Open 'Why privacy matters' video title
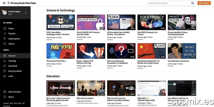Image resolution: width=214 pixels, height=107 pixels. (x=85, y=98)
